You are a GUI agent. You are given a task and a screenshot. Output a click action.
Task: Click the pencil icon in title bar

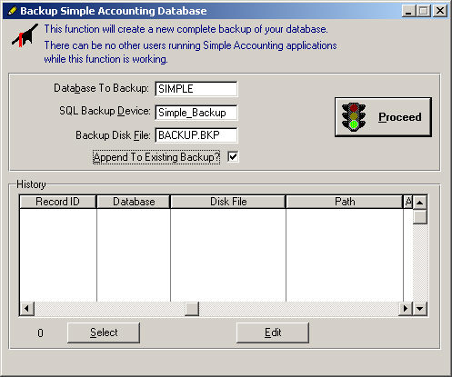[x=12, y=11]
